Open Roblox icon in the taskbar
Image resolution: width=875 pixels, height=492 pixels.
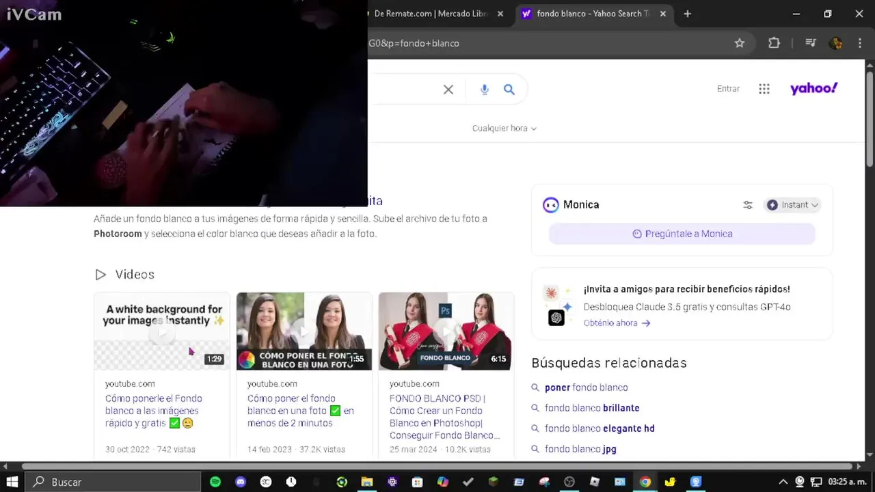click(x=595, y=482)
